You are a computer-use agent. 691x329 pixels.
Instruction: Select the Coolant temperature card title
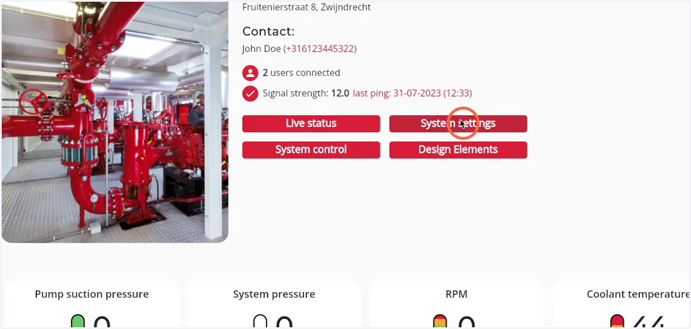(x=638, y=294)
